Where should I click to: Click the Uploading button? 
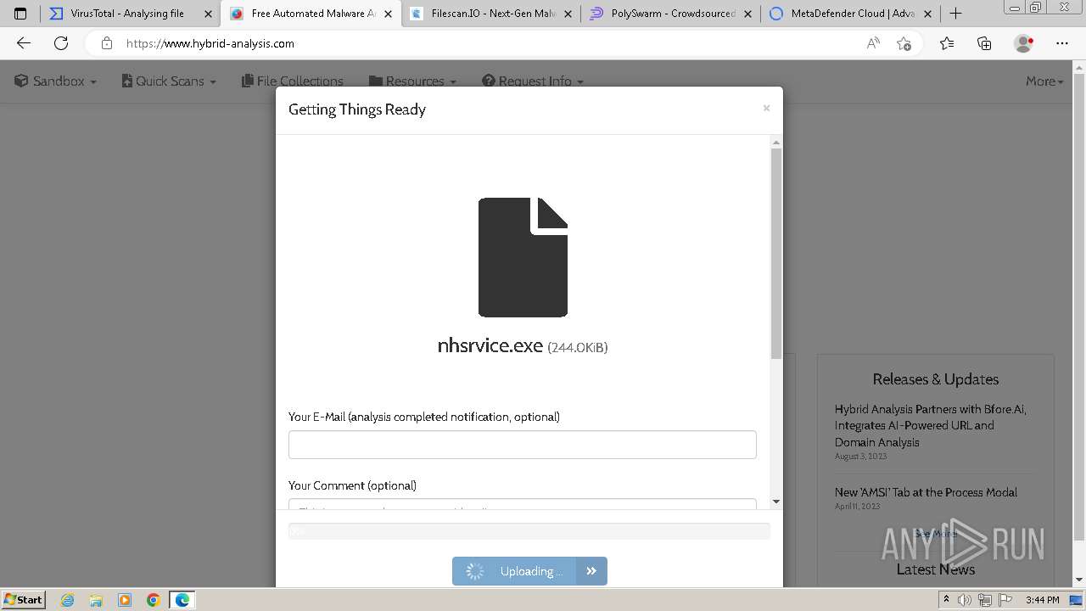[514, 571]
